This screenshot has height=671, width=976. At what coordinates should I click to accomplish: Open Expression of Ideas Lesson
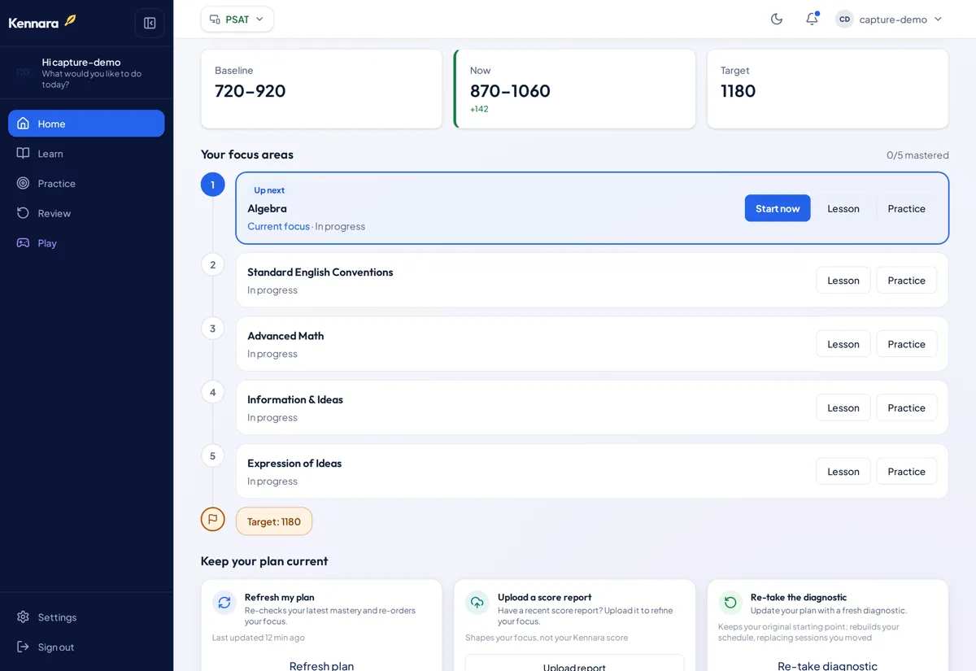click(843, 472)
